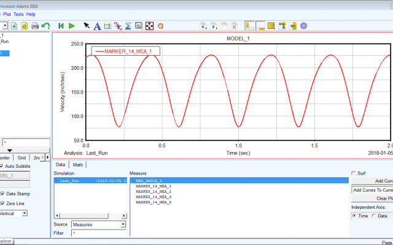Select Data as independent axis
The width and height of the screenshot is (393, 245).
point(374,216)
